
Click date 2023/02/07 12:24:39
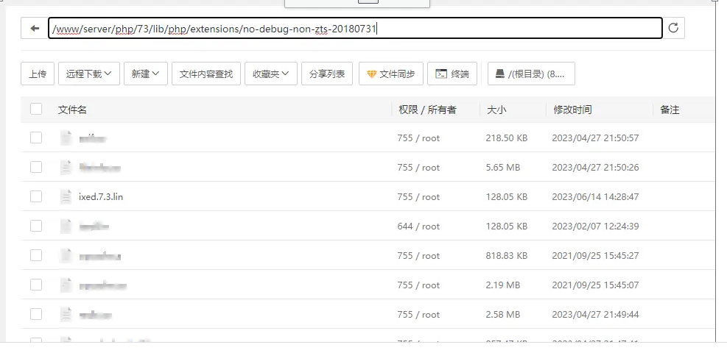point(595,227)
